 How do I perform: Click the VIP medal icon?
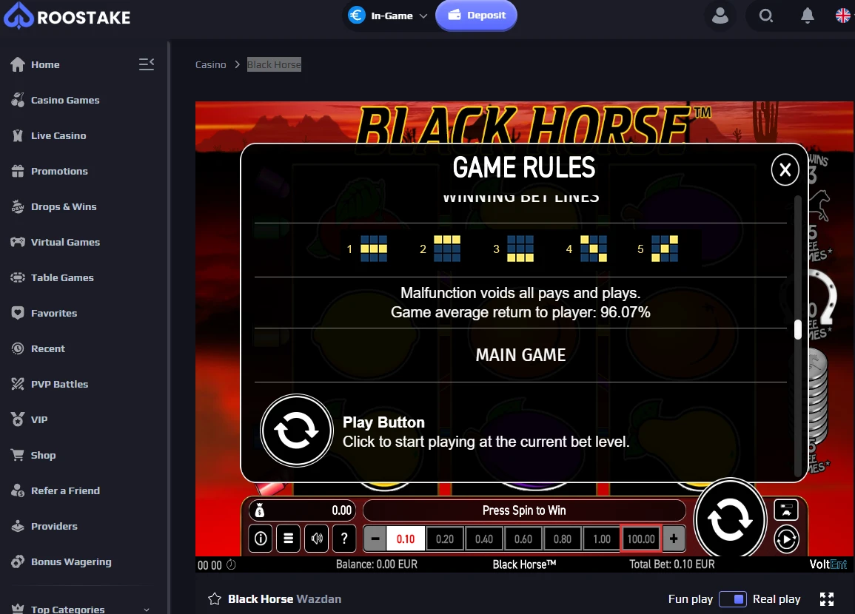pyautogui.click(x=18, y=419)
